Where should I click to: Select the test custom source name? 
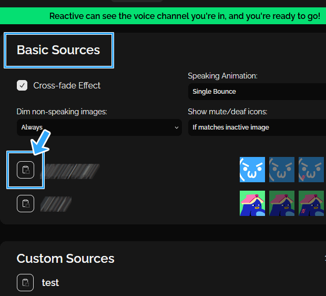[50, 283]
